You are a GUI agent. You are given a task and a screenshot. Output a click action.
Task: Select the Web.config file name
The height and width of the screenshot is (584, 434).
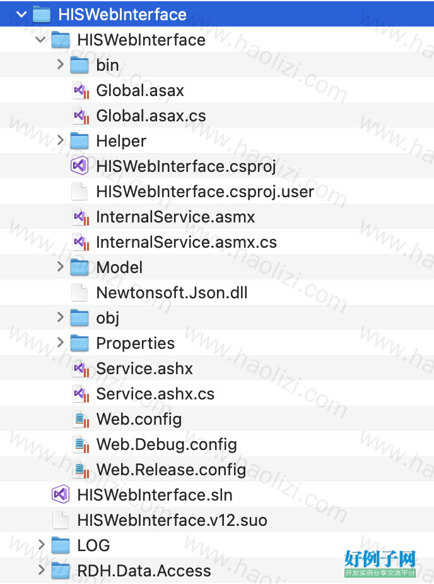click(x=139, y=420)
